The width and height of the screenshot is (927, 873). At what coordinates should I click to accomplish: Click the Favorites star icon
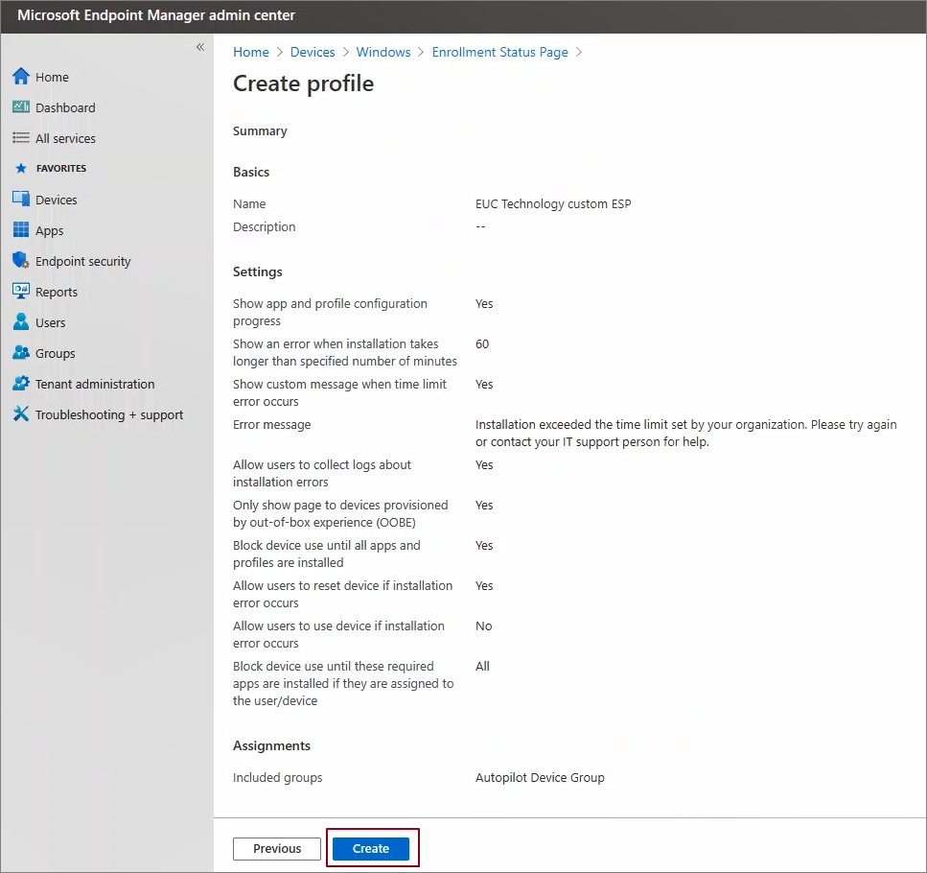click(x=21, y=169)
